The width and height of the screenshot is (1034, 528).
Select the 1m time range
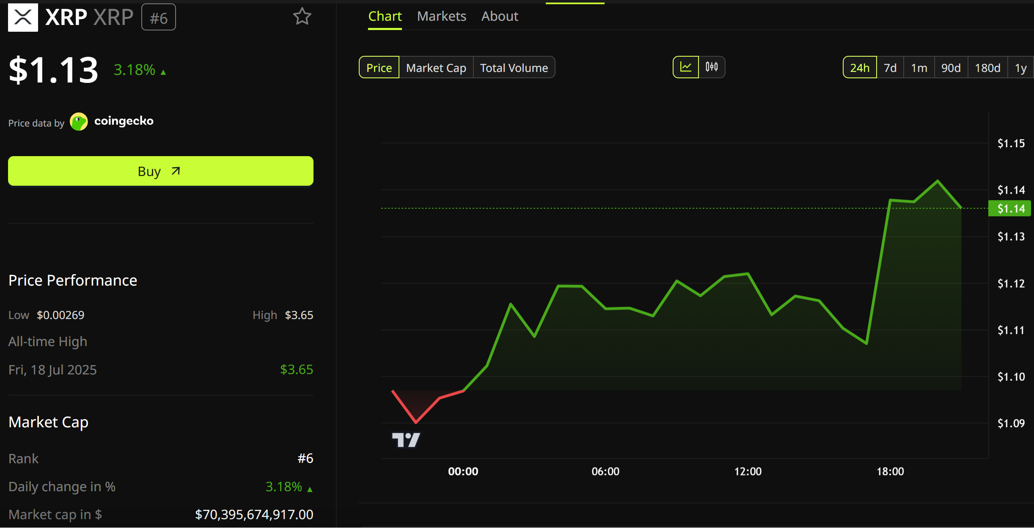(x=919, y=68)
